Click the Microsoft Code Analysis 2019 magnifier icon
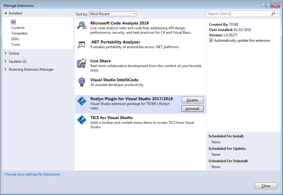Screen dimensions: 283x195 pyautogui.click(x=82, y=25)
